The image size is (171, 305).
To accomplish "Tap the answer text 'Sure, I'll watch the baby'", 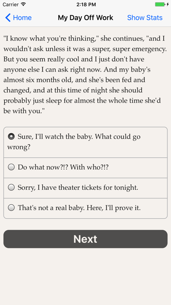I will pyautogui.click(x=53, y=137).
